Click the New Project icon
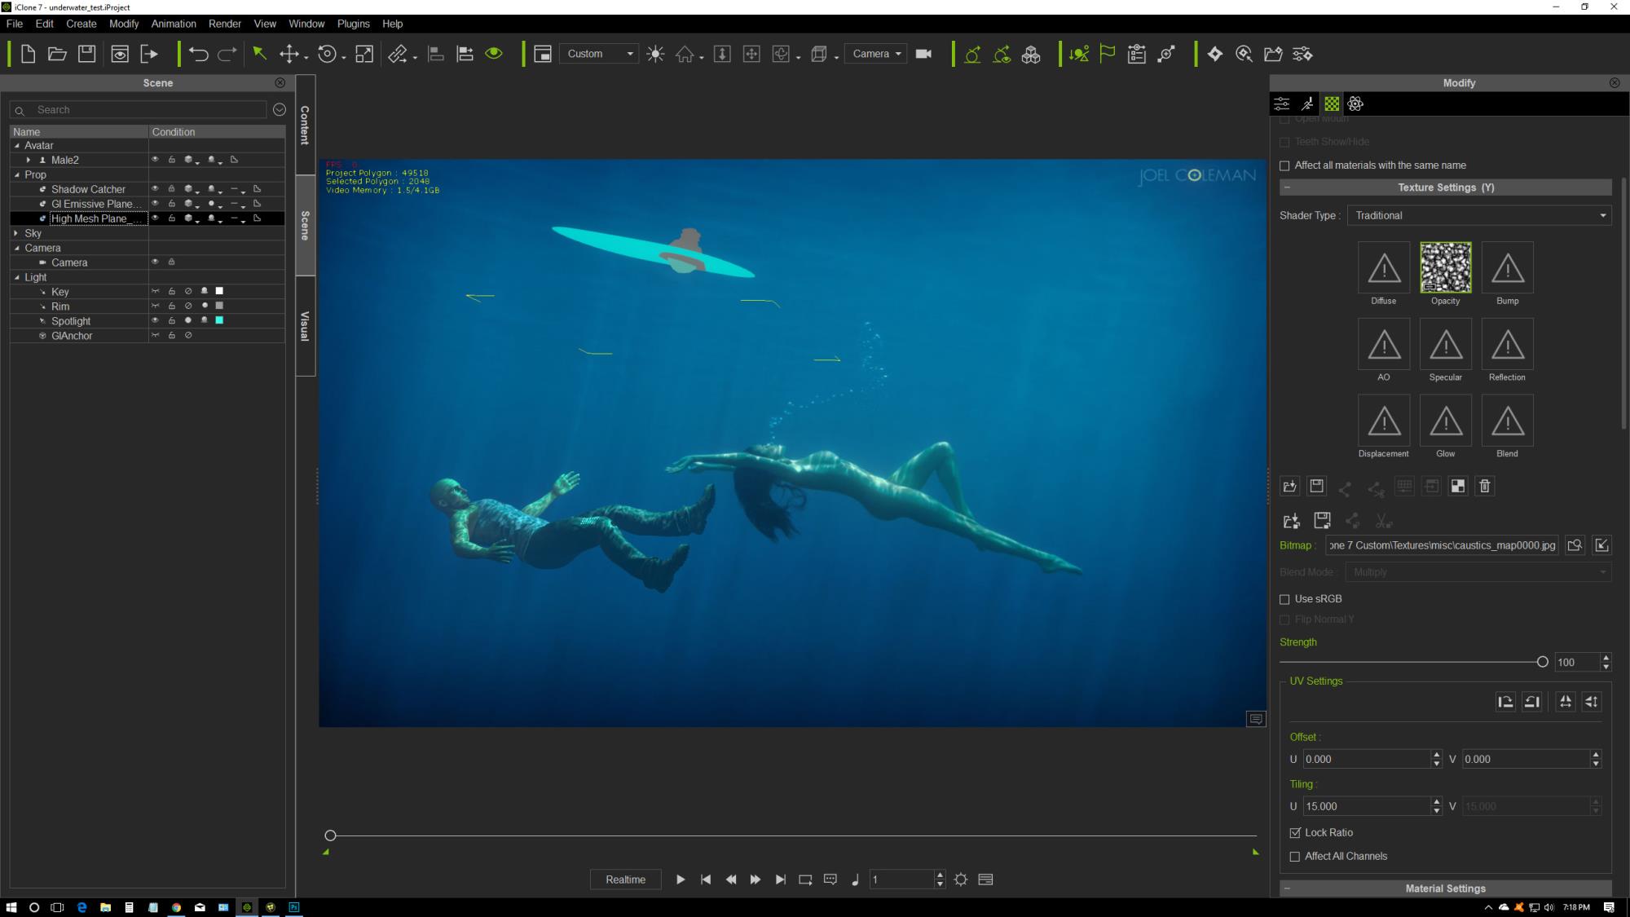 click(28, 54)
